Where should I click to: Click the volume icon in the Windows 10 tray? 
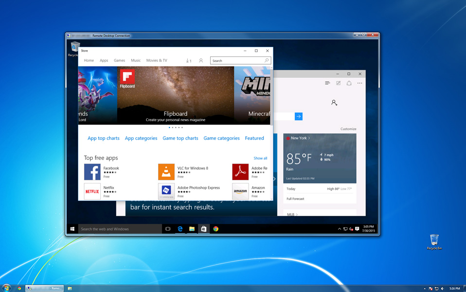click(351, 229)
